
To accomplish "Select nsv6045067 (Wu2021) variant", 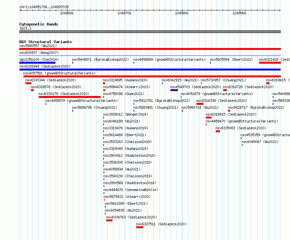I will tap(260, 142).
